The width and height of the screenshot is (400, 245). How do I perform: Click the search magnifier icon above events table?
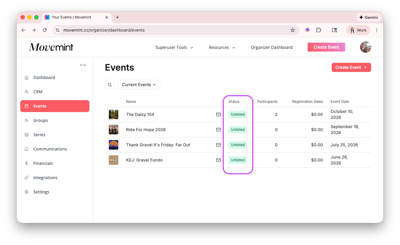[110, 85]
